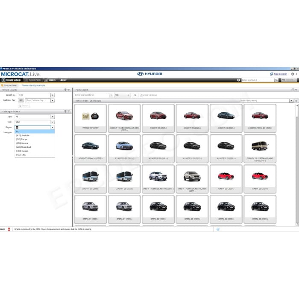Select [AUS] Australia region

pyautogui.click(x=35, y=135)
